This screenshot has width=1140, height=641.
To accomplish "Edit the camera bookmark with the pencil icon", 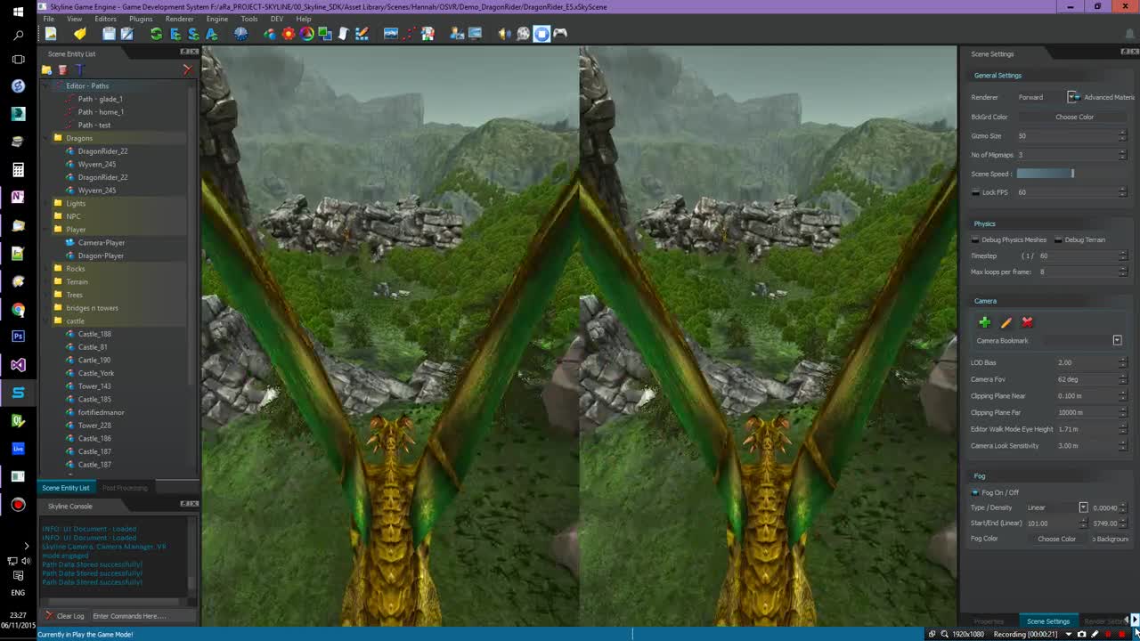I will click(1006, 322).
